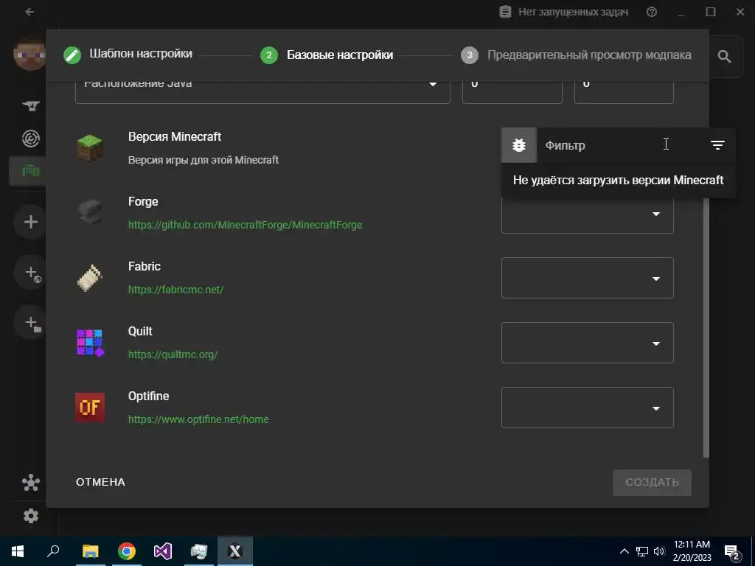Click the add from folder plus icon
755x566 pixels.
coord(32,324)
